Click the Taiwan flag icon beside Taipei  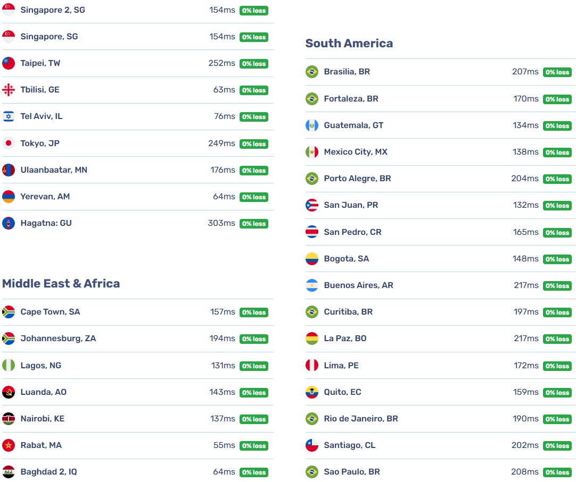coord(9,63)
